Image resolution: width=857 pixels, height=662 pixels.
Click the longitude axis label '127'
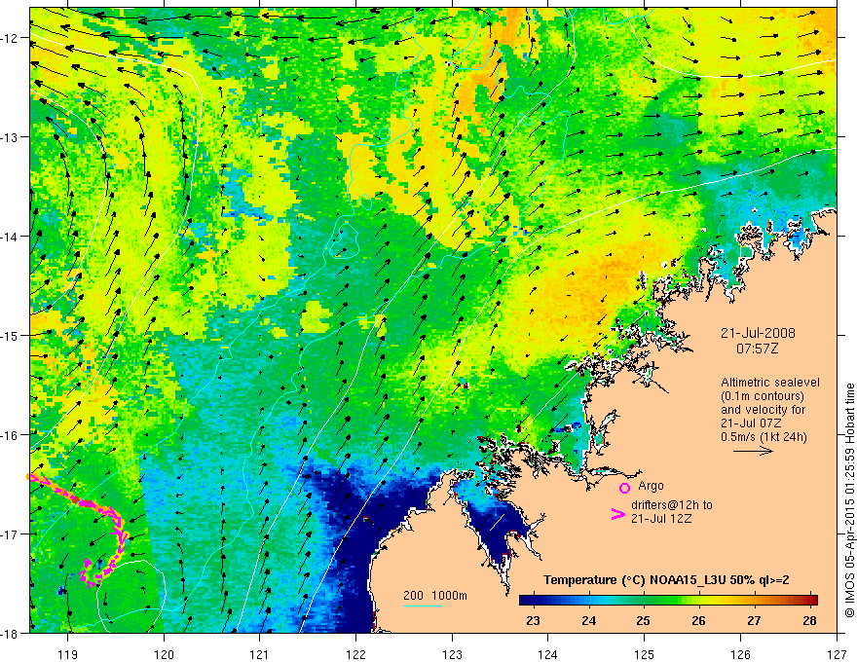click(x=837, y=654)
